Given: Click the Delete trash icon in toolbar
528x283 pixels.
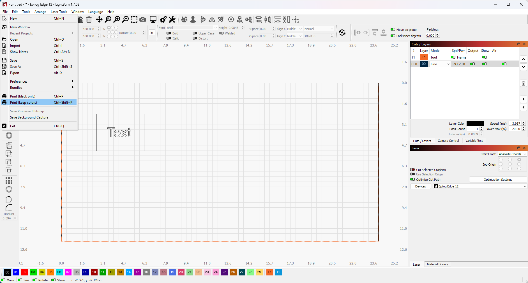Looking at the screenshot, I should click(x=89, y=19).
